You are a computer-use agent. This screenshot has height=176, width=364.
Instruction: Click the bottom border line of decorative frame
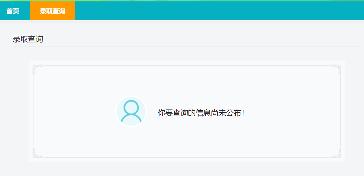187,158
